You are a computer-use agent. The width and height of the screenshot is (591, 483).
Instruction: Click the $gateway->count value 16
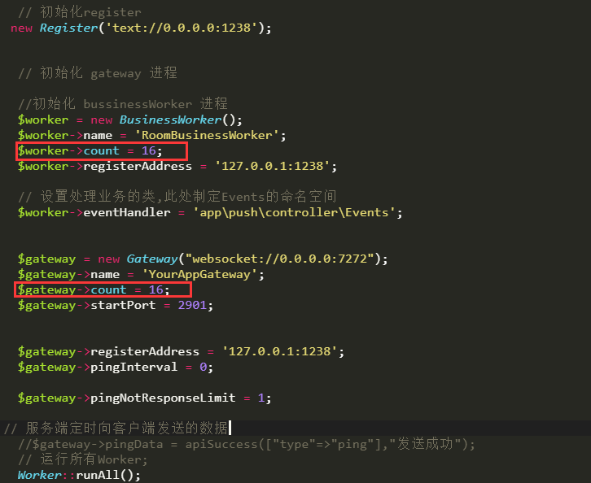(155, 289)
